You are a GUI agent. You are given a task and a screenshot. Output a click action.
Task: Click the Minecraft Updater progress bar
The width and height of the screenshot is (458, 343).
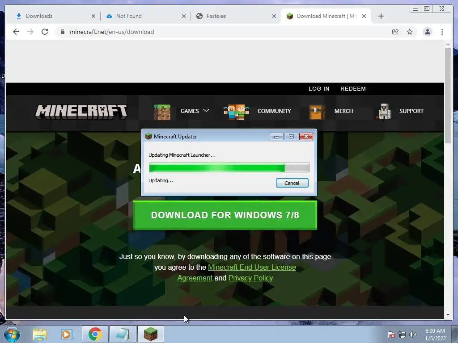click(x=229, y=168)
